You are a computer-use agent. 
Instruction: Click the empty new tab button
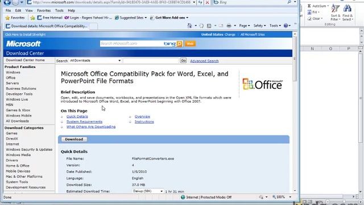[x=93, y=26]
